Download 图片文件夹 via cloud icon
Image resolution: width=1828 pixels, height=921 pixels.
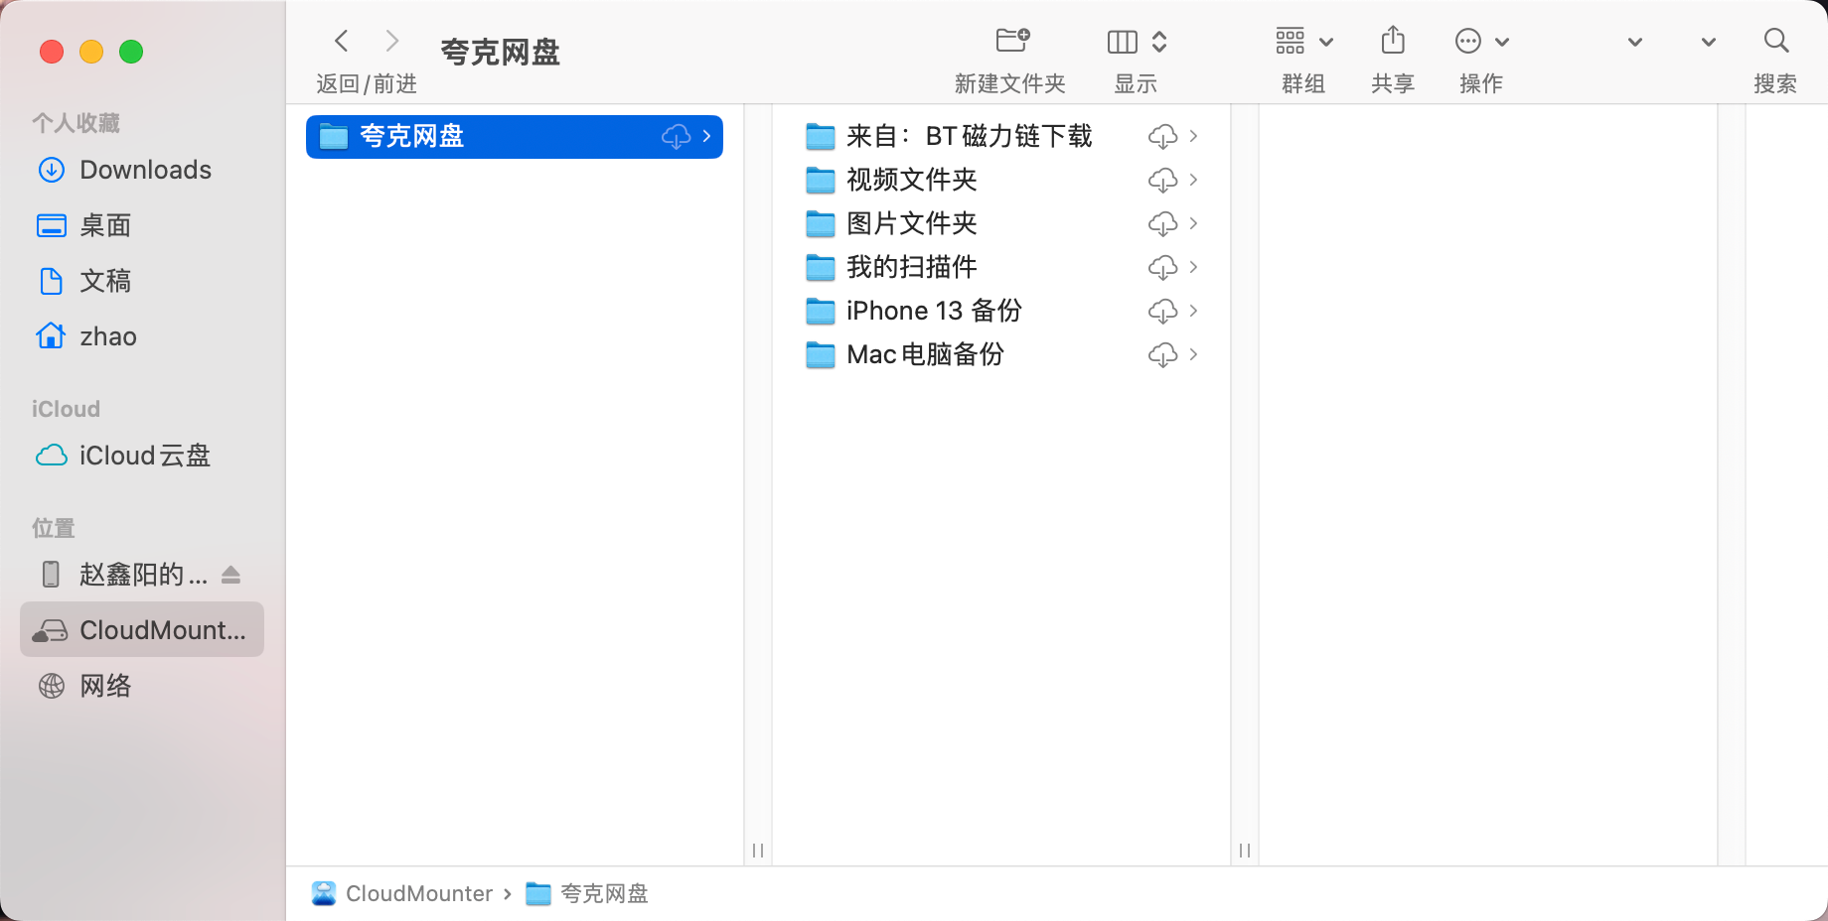pyautogui.click(x=1163, y=224)
